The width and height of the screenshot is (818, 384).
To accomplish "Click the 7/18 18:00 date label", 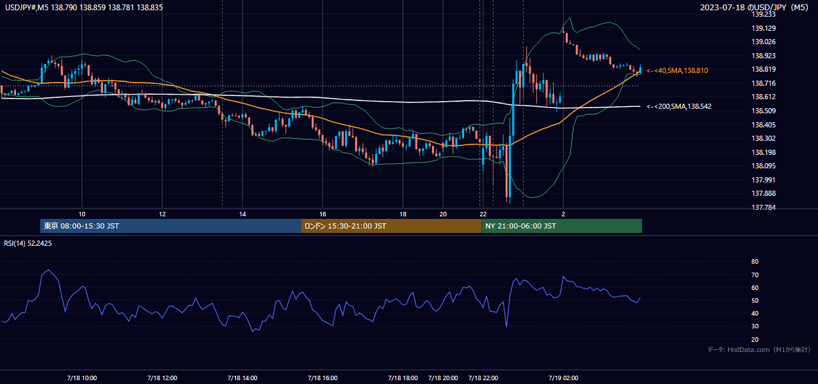I will [403, 378].
